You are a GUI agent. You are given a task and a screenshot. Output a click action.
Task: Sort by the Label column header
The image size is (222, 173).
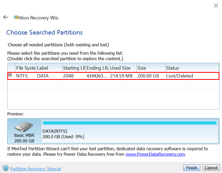49,68
